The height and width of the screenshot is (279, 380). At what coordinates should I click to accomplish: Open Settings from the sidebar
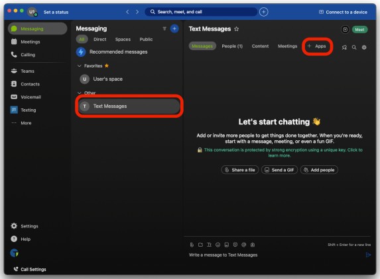tap(25, 226)
